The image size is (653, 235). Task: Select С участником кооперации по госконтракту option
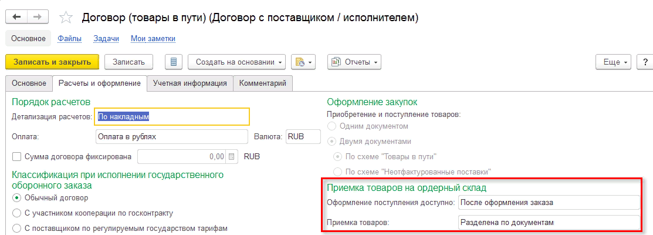(16, 213)
